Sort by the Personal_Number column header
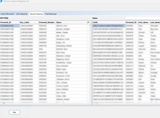Screen dimensions: 160x118 pos(47,22)
